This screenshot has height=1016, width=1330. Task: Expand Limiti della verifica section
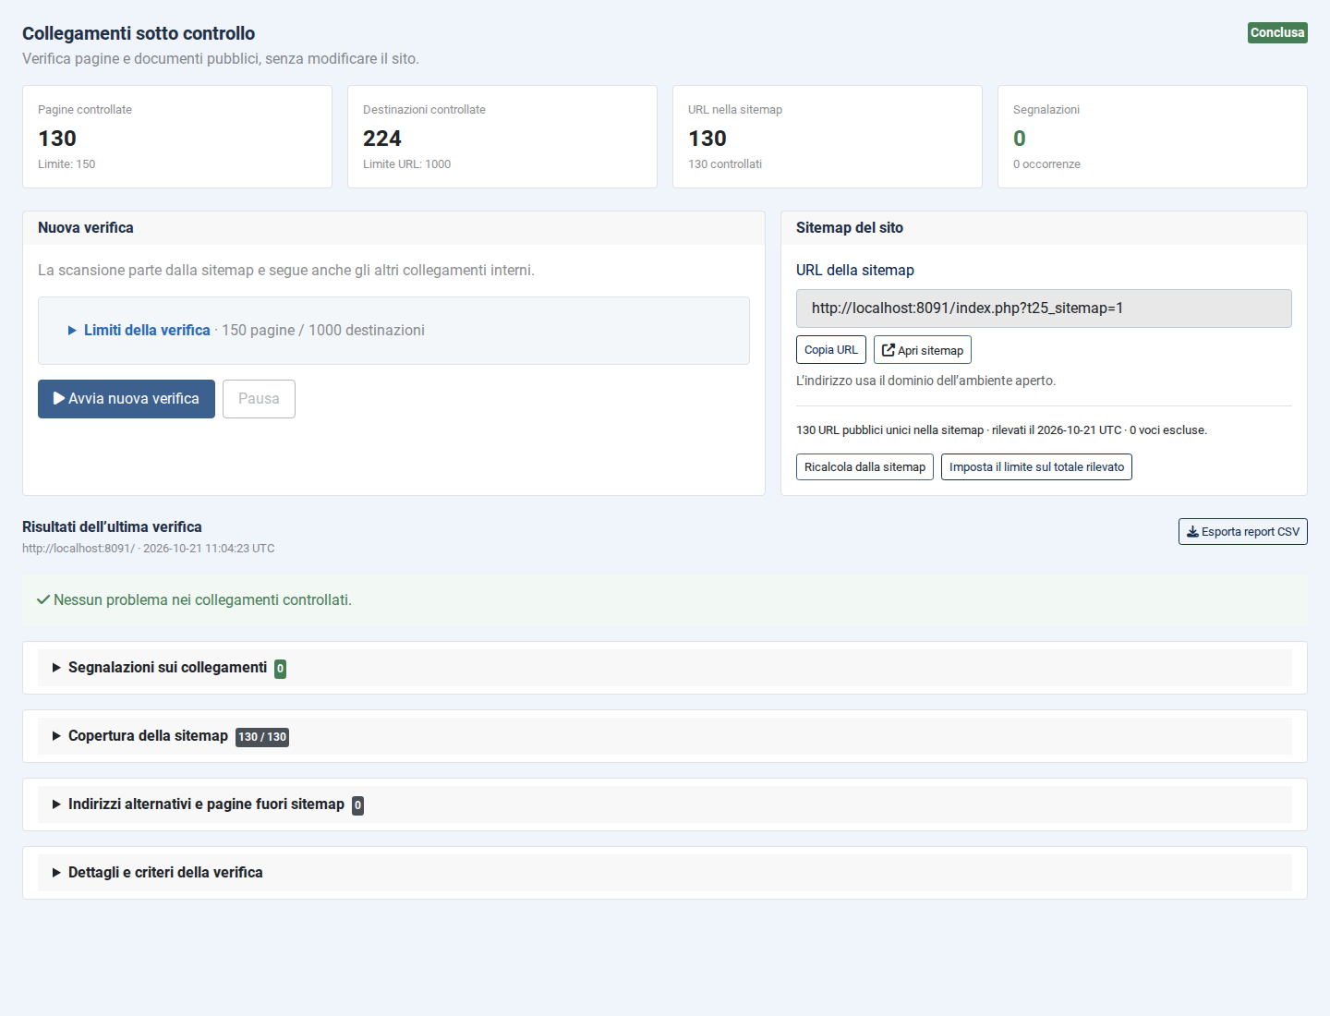coord(139,330)
